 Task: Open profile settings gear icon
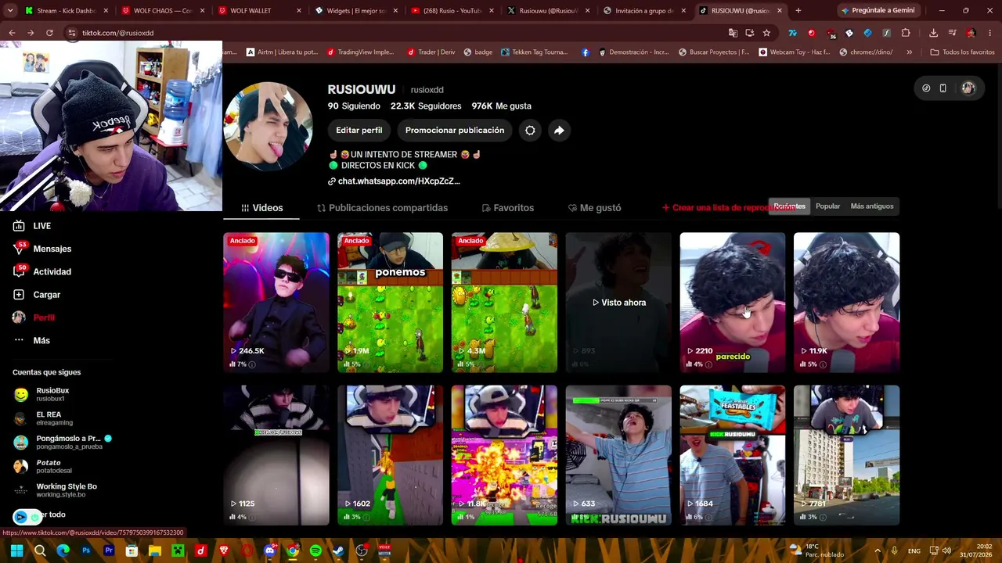(530, 131)
